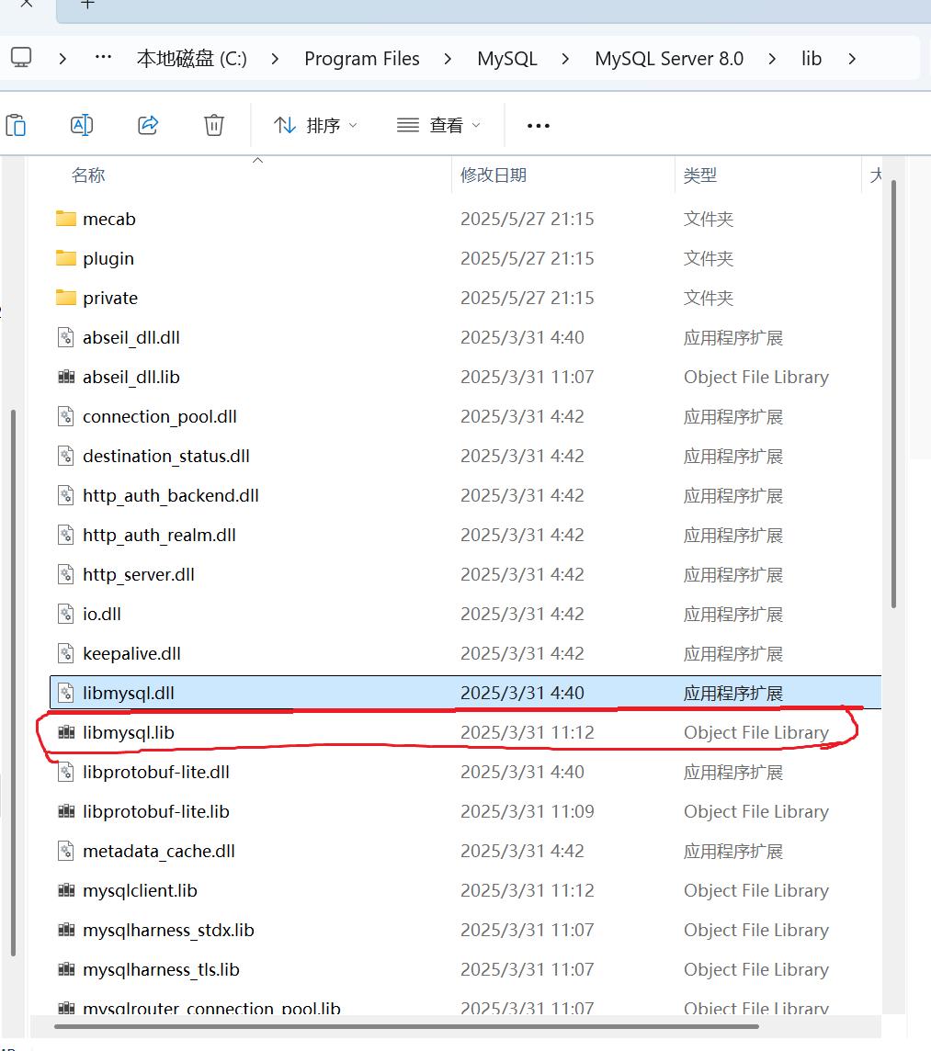Screen dimensions: 931x1051
Task: Select the libmysql.lib file icon
Action: click(x=66, y=732)
